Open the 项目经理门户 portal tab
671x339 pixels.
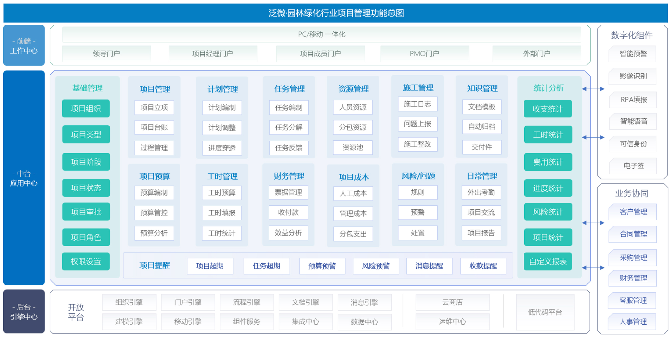213,54
